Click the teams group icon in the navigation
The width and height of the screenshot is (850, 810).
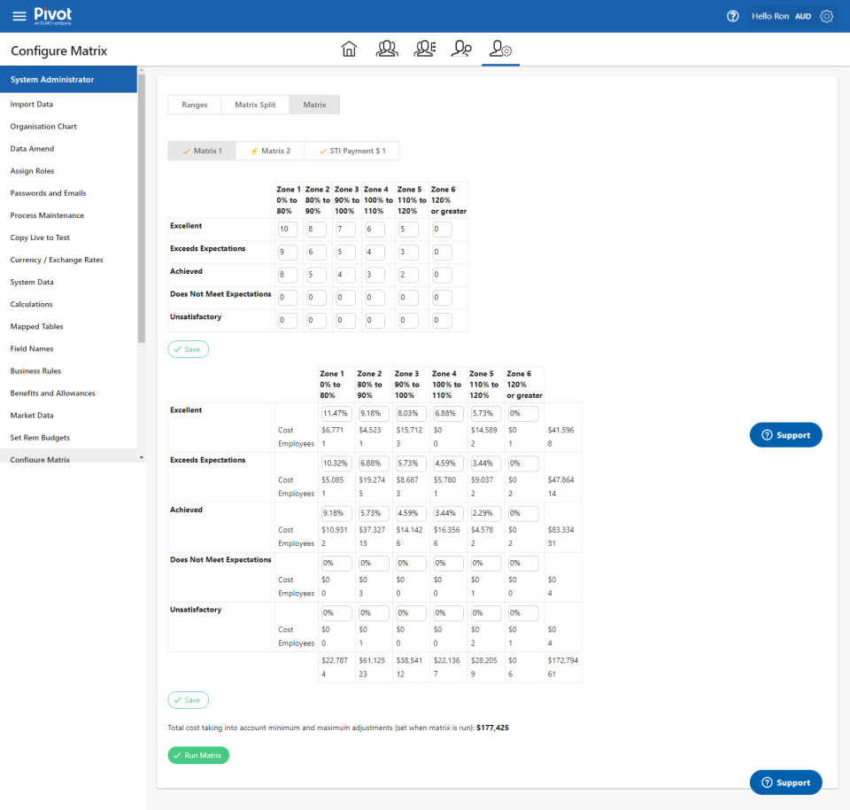(x=387, y=50)
